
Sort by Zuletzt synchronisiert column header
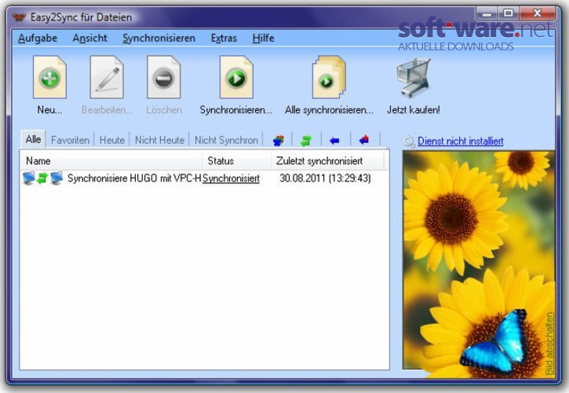point(327,160)
